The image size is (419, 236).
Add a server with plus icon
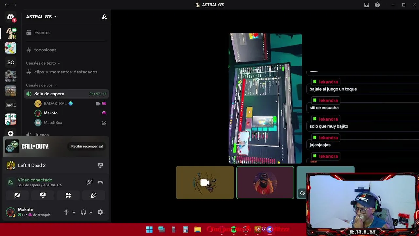(10, 133)
